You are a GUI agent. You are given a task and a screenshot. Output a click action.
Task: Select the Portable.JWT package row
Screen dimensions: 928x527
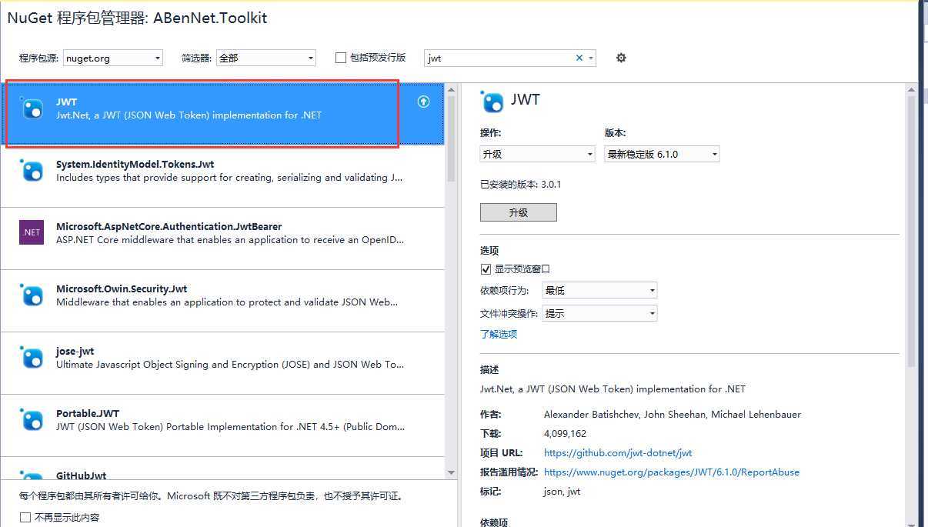click(x=222, y=425)
